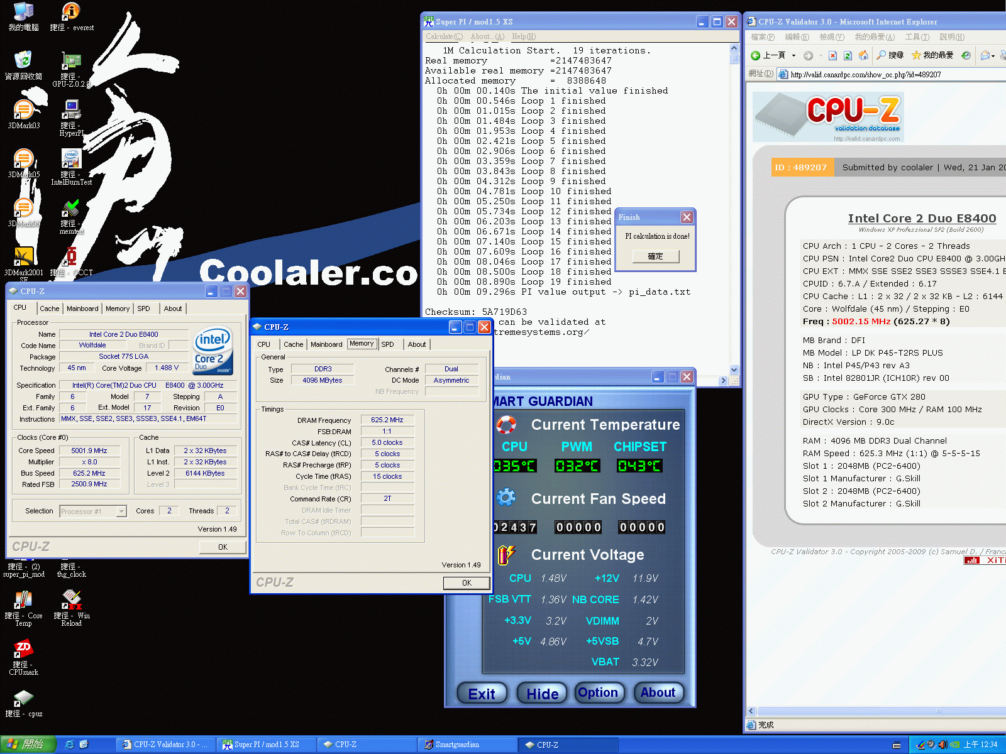Click the Internet Explorer stop icon
The image size is (1006, 754).
click(832, 55)
